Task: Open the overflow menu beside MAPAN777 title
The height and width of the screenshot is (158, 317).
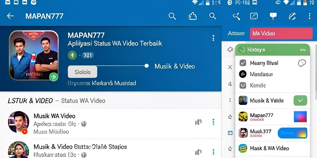Action: (213, 38)
